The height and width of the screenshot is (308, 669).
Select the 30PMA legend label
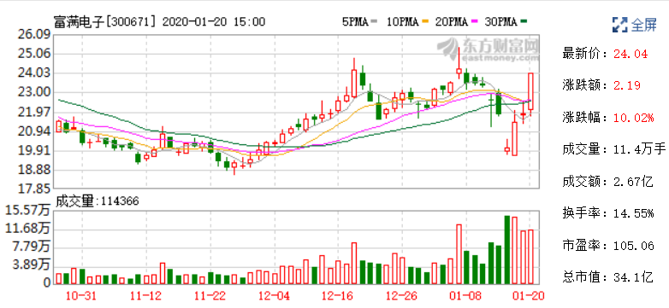point(501,21)
